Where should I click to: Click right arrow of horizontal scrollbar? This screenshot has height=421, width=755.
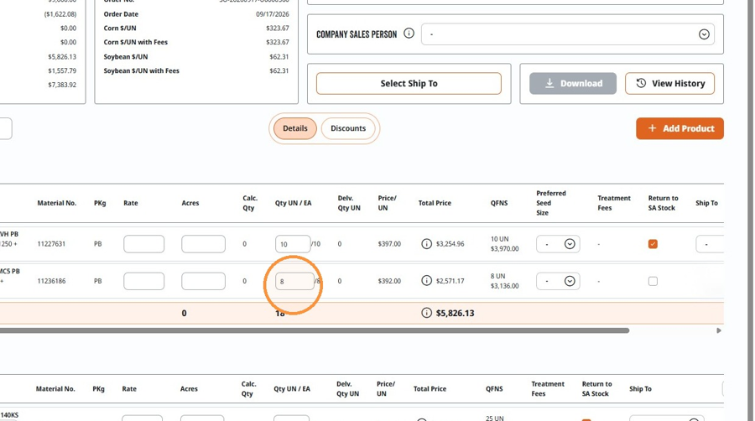(718, 330)
